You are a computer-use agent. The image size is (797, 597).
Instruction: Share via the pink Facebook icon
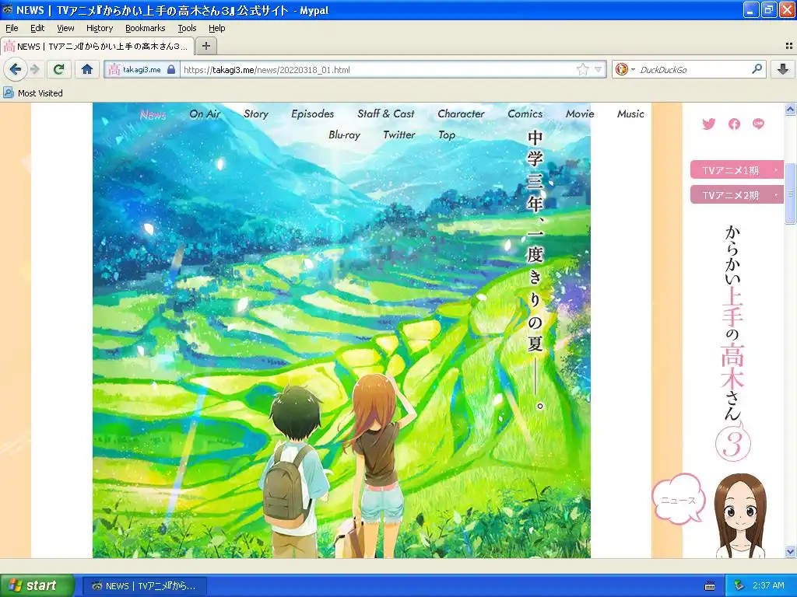coord(734,124)
